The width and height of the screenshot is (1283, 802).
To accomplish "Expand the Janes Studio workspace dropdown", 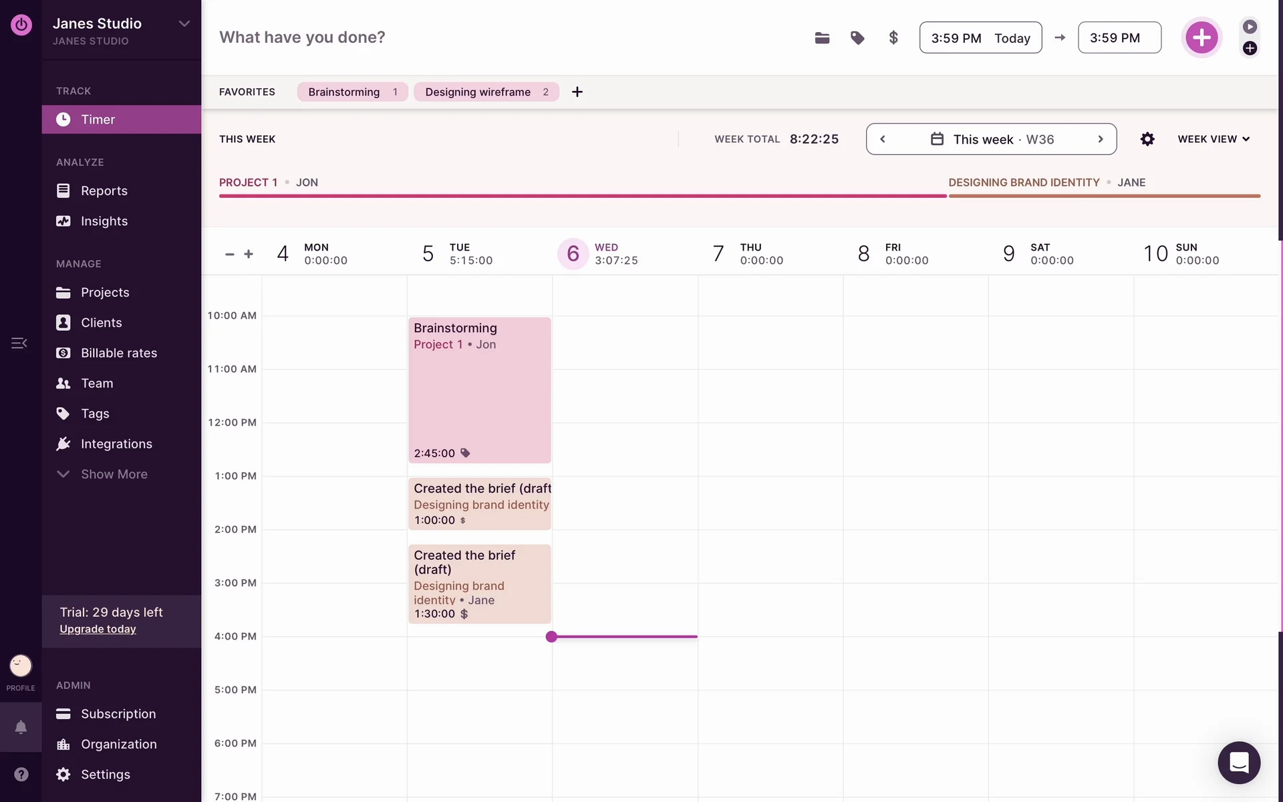I will coord(184,24).
